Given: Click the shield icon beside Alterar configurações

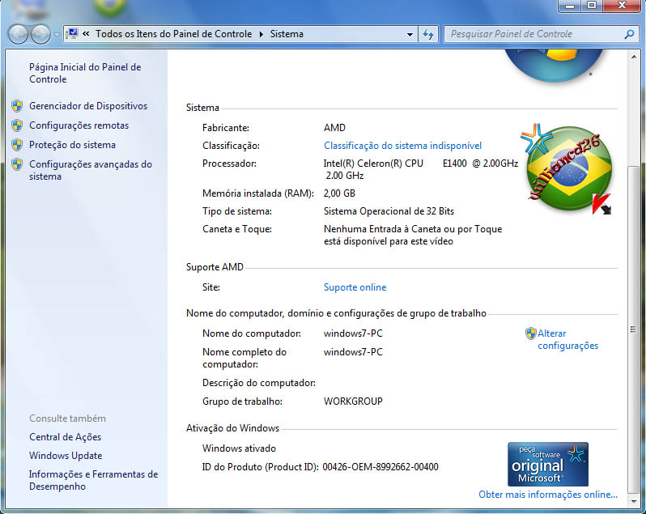Looking at the screenshot, I should (x=531, y=333).
